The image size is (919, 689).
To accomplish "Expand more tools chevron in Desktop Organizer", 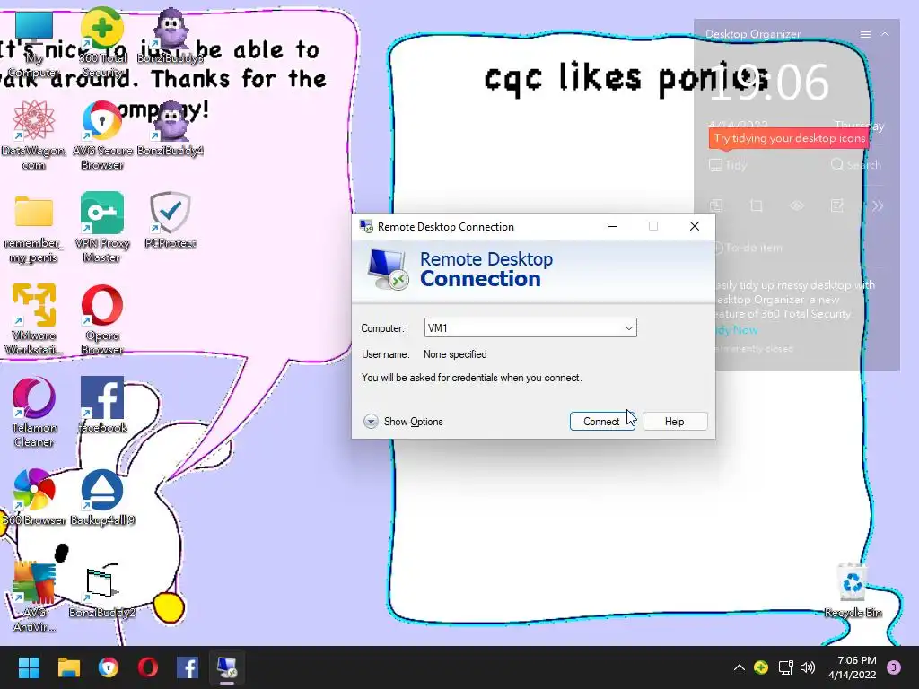I will 878,205.
